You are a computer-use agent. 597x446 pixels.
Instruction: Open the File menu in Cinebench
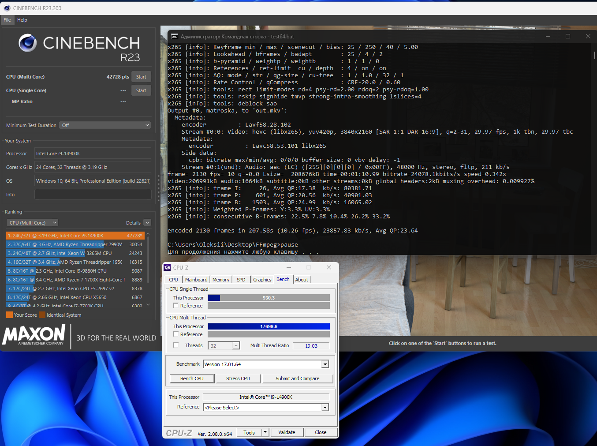click(x=7, y=20)
